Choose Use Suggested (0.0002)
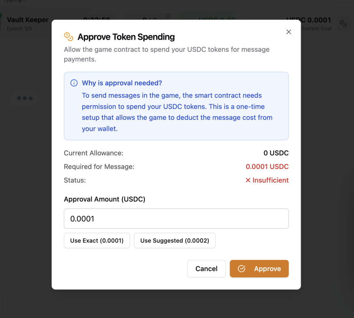Screen dimensions: 354x318 175,241
